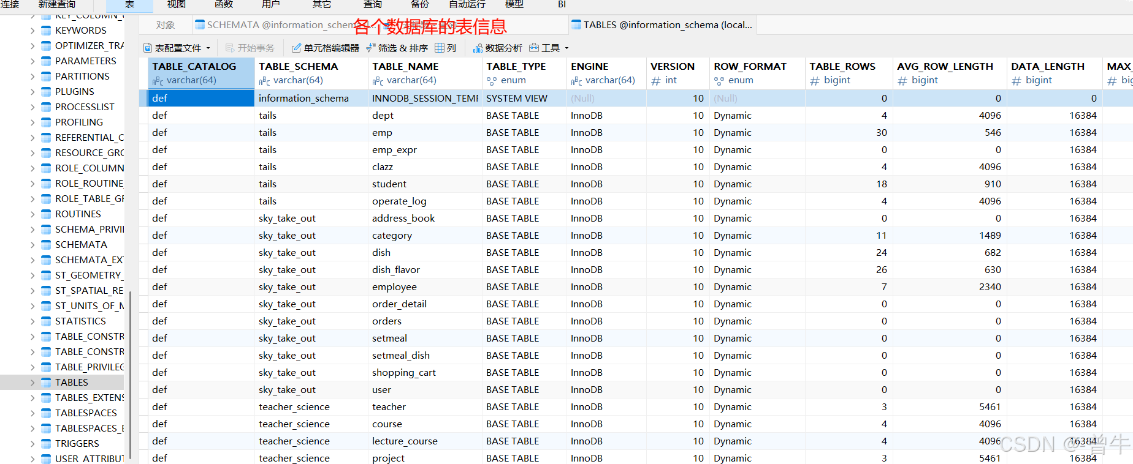Click the TABLE_CATALOG column header

[201, 73]
